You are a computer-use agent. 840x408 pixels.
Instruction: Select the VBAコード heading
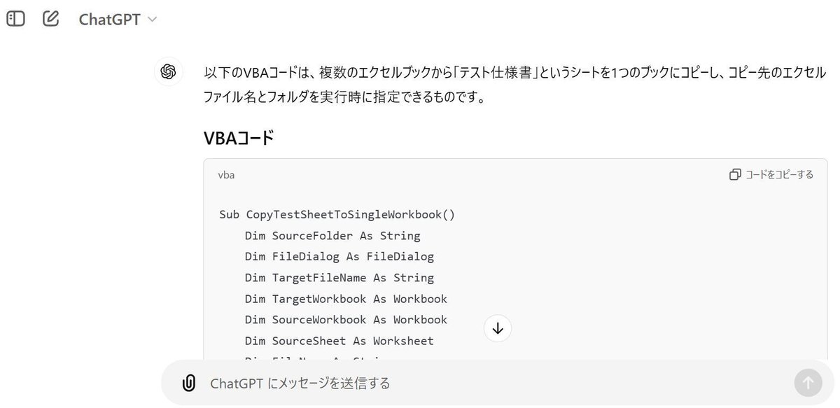(239, 138)
